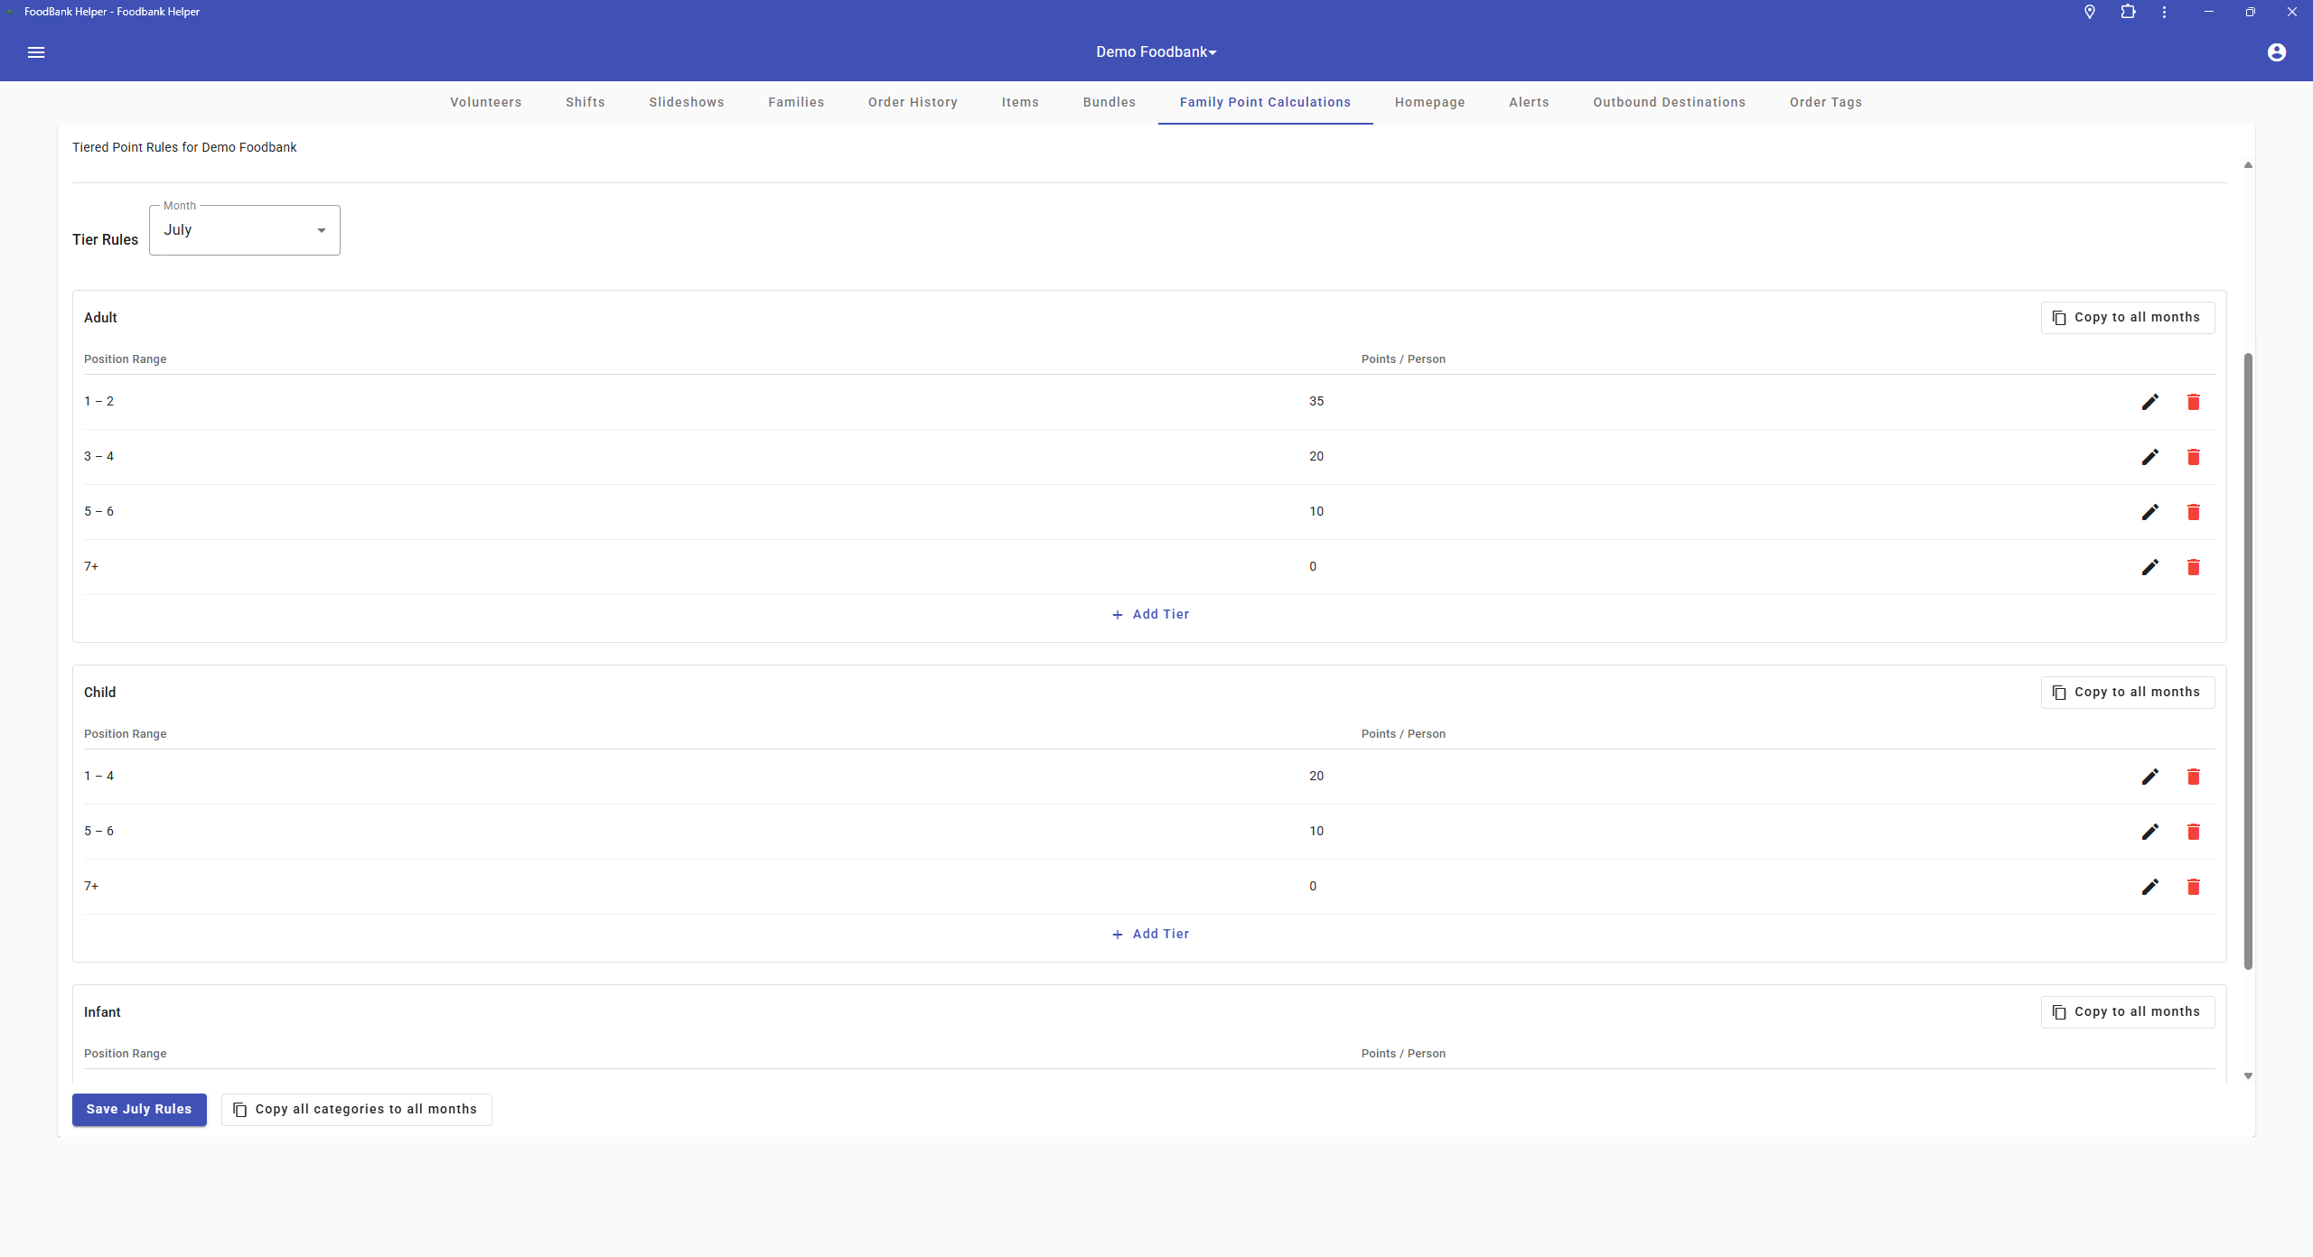
Task: Click the browser extensions puzzle icon
Action: 2128,12
